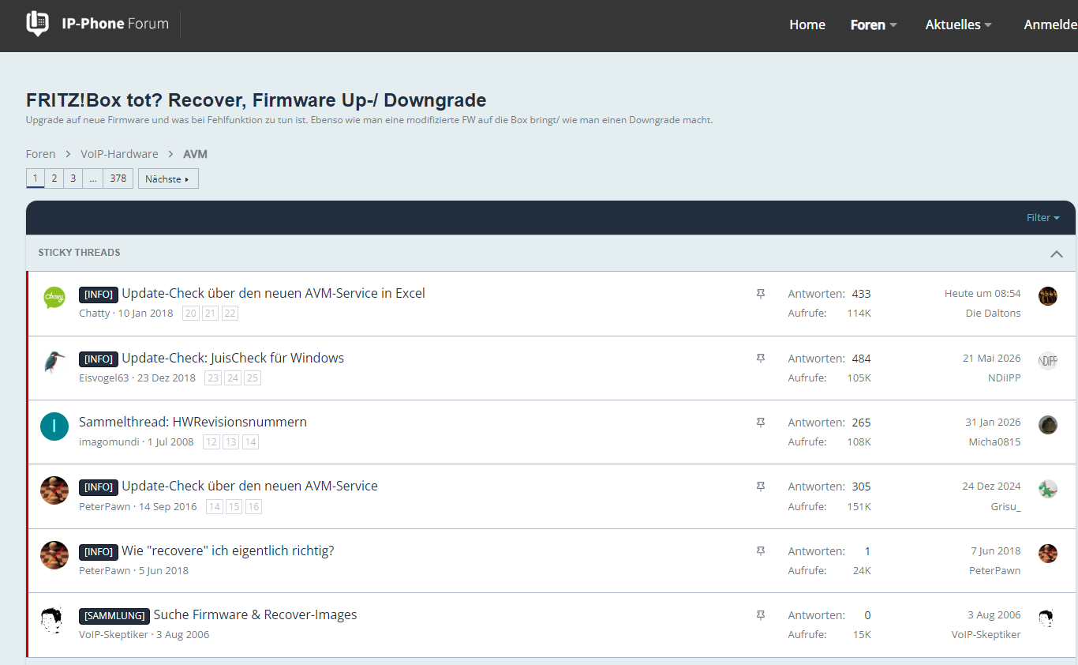Open latest post dated 31 Jan 2026
The image size is (1078, 665).
pos(993,423)
